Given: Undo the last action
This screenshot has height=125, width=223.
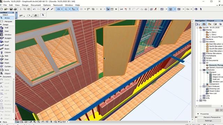Looking at the screenshot, I should (34, 9).
